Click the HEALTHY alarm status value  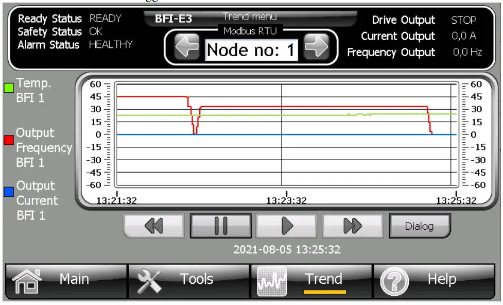click(111, 44)
